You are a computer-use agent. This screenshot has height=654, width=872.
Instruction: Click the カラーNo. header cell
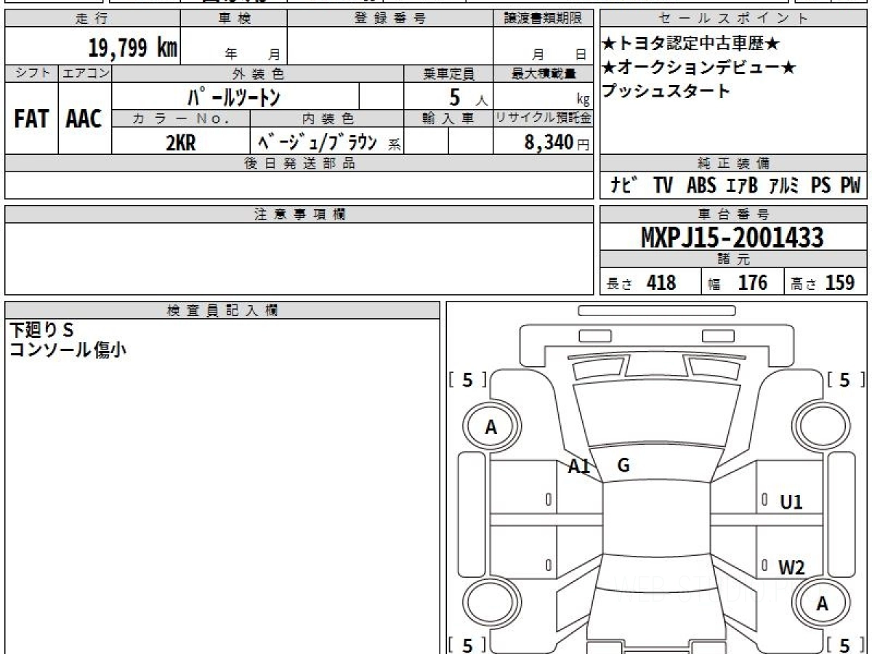[x=181, y=118]
